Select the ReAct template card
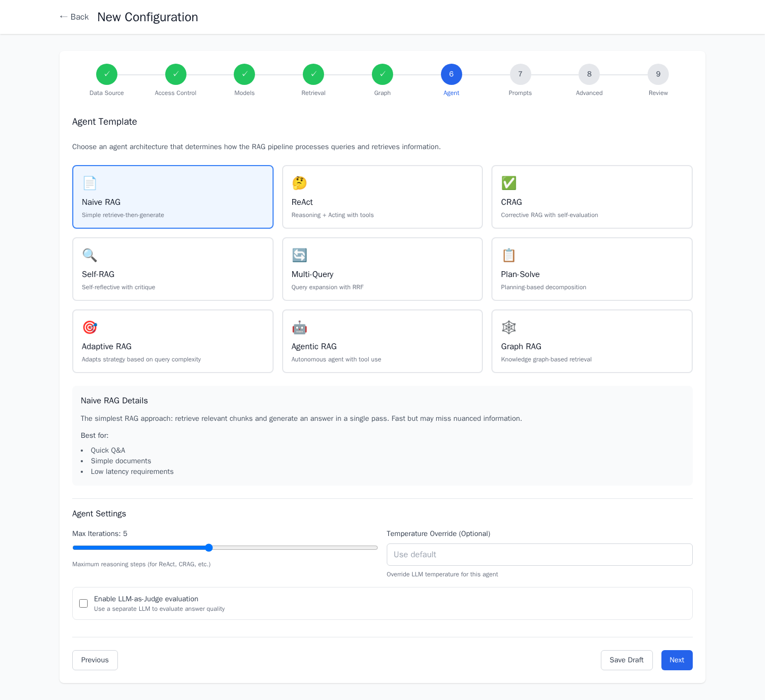The image size is (765, 700). [382, 197]
